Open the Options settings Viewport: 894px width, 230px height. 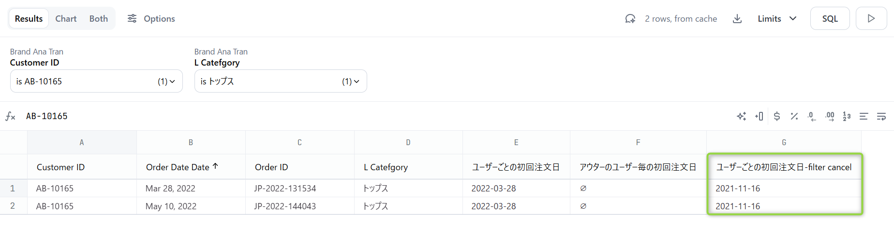pos(151,19)
